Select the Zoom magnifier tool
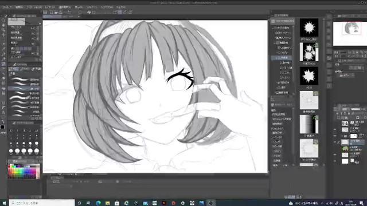Image resolution: width=367 pixels, height=206 pixels. click(3, 21)
